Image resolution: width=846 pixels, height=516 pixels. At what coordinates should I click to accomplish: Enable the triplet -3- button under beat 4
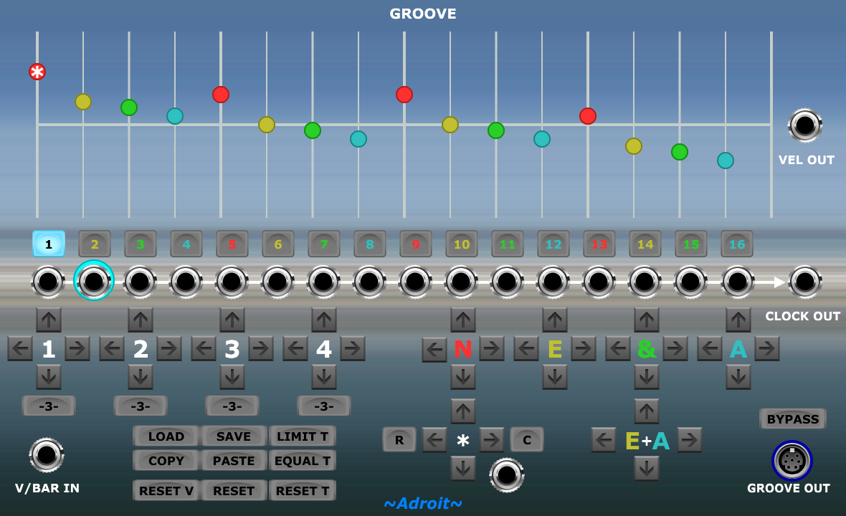click(324, 406)
